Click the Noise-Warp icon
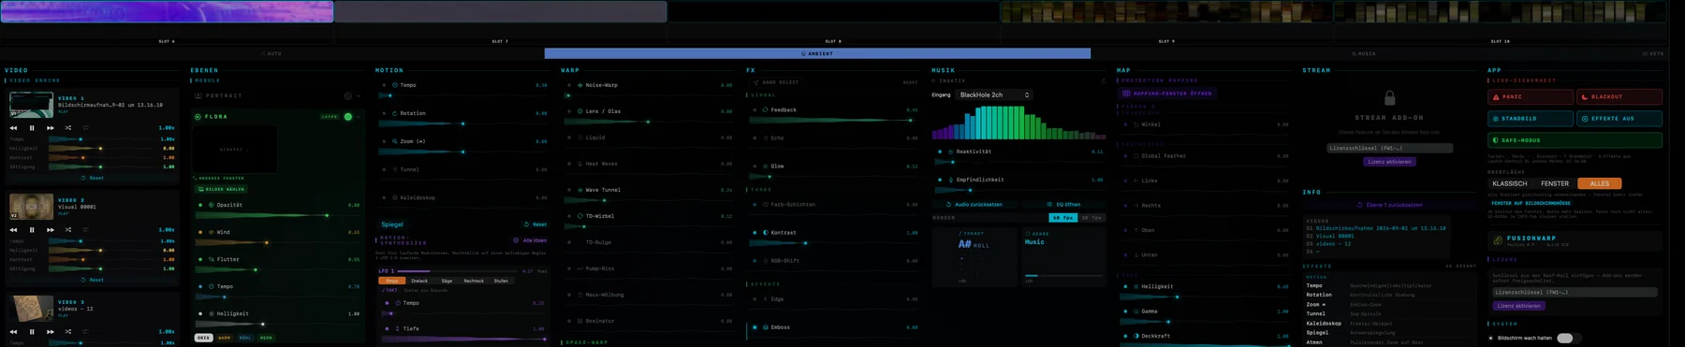The height and width of the screenshot is (347, 1685). (x=580, y=85)
